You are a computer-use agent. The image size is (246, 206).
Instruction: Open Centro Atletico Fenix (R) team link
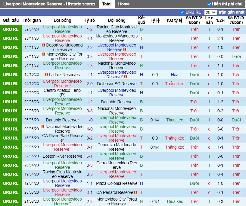click(x=62, y=93)
